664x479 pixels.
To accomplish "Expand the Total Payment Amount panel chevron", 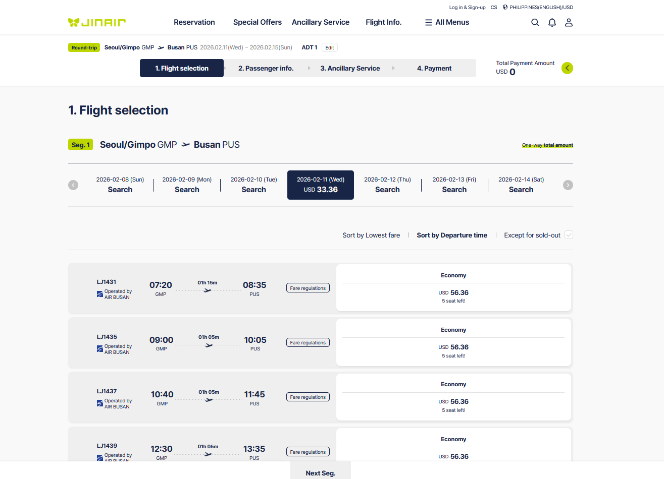I will (x=567, y=68).
